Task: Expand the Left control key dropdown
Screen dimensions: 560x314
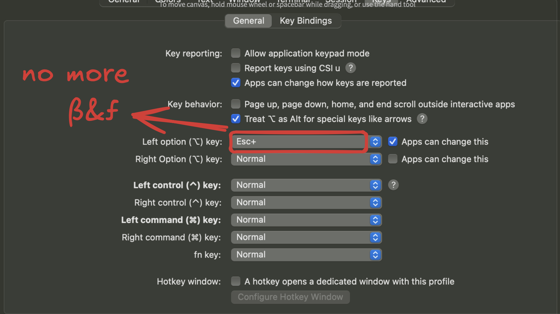Action: (x=306, y=185)
